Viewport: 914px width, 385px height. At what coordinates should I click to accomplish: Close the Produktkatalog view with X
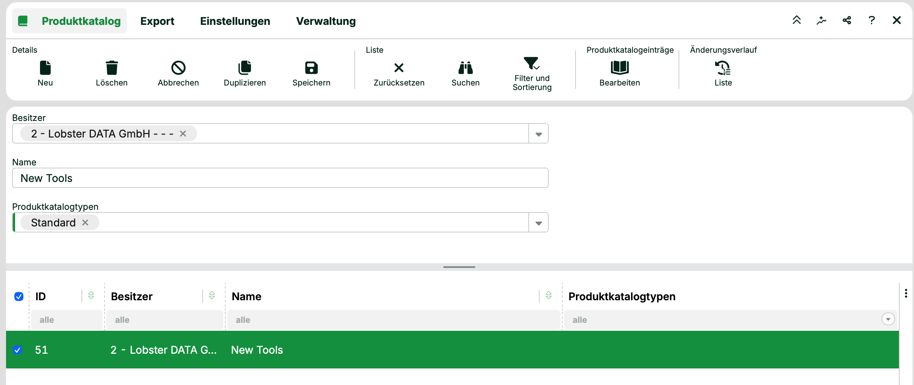(897, 20)
